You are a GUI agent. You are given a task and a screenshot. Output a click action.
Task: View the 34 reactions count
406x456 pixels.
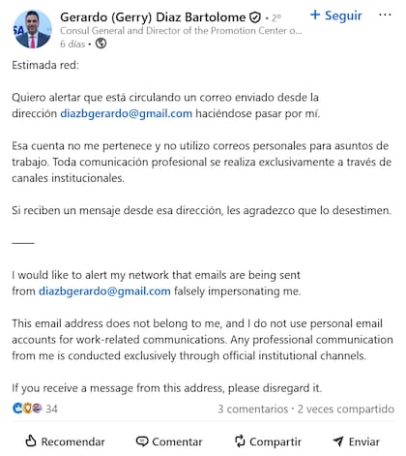(51, 409)
